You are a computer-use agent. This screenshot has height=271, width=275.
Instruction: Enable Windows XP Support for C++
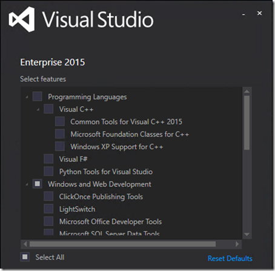click(x=60, y=146)
